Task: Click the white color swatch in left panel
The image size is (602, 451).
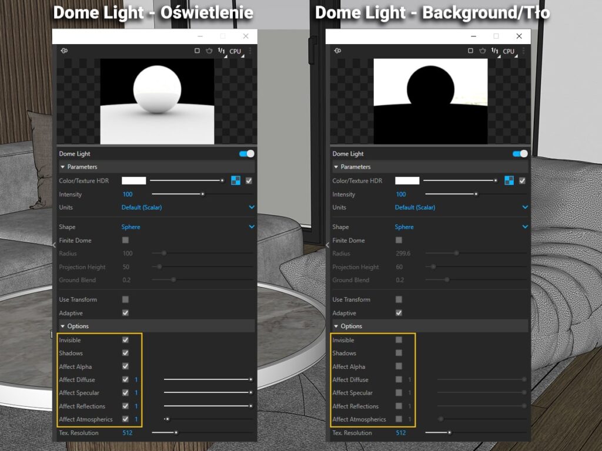Action: [134, 181]
